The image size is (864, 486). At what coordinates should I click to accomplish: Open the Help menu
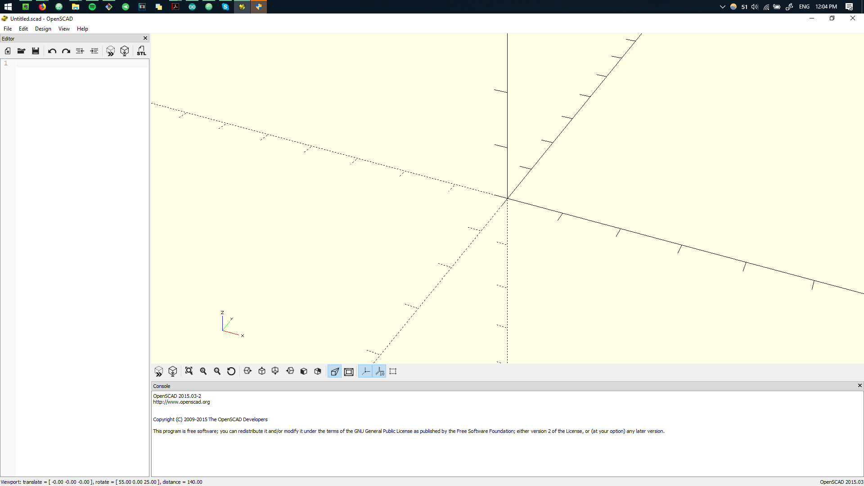(82, 29)
